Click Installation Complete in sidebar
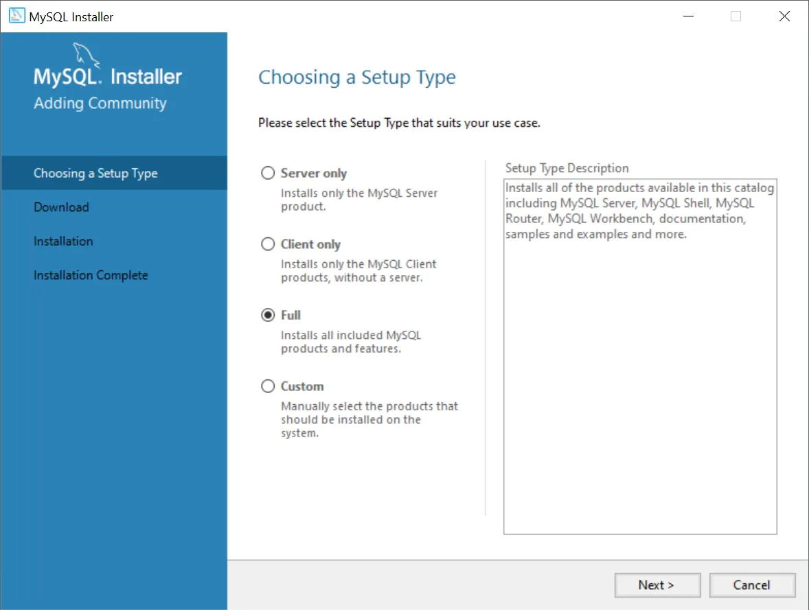The height and width of the screenshot is (610, 809). [91, 274]
